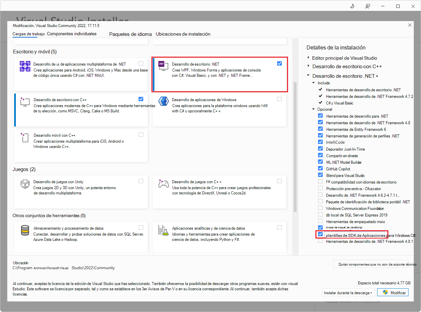This screenshot has width=421, height=312.
Task: Check Windows Communication Foundation
Action: 320,208
